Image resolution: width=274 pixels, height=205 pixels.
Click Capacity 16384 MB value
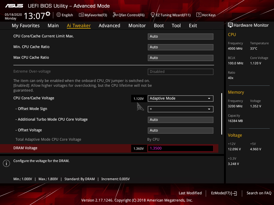pyautogui.click(x=235, y=121)
